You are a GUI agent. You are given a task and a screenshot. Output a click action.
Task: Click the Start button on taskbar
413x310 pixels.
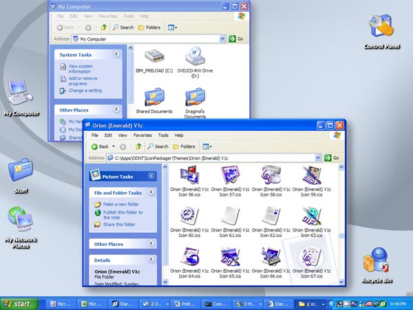19,303
